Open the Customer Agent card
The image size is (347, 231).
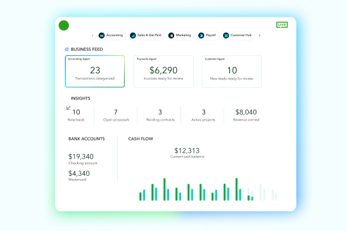coord(232,71)
